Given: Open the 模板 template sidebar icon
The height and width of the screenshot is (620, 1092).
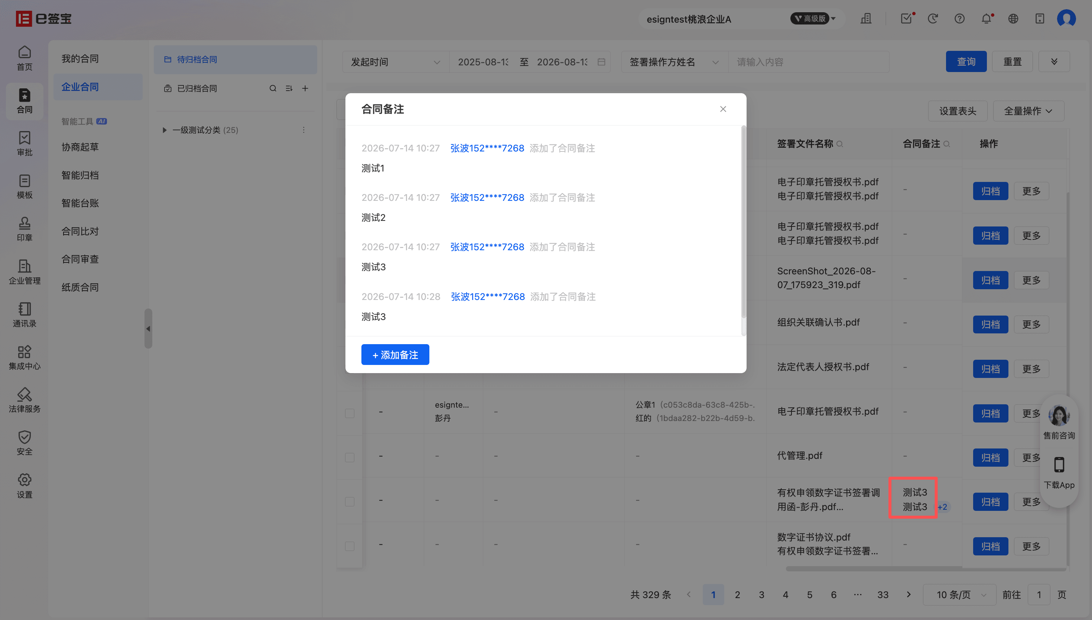Looking at the screenshot, I should (24, 186).
